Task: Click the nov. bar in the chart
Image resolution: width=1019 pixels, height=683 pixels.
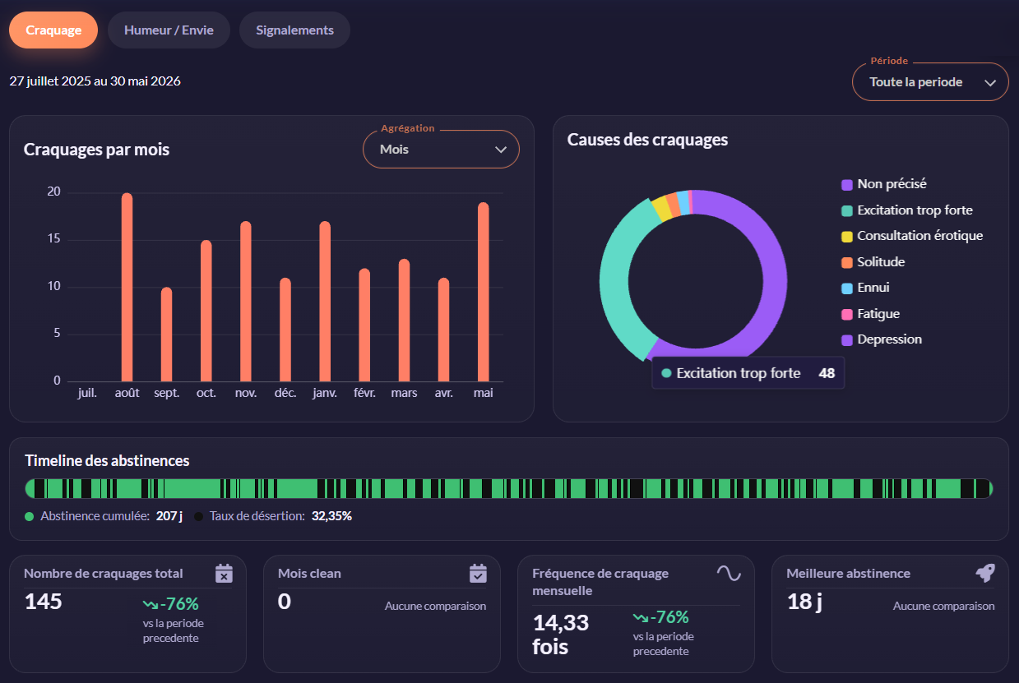Action: click(246, 302)
